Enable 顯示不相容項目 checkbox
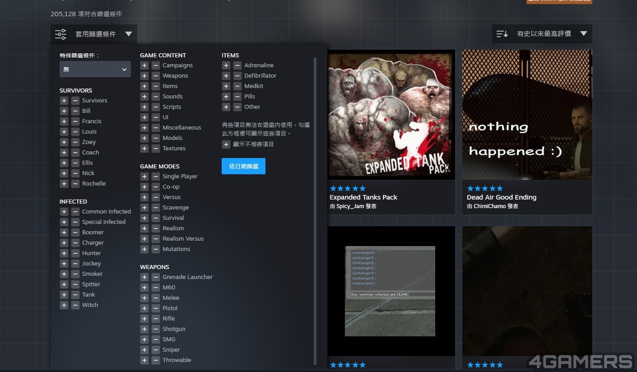Screen dimensions: 637x372 coord(226,144)
